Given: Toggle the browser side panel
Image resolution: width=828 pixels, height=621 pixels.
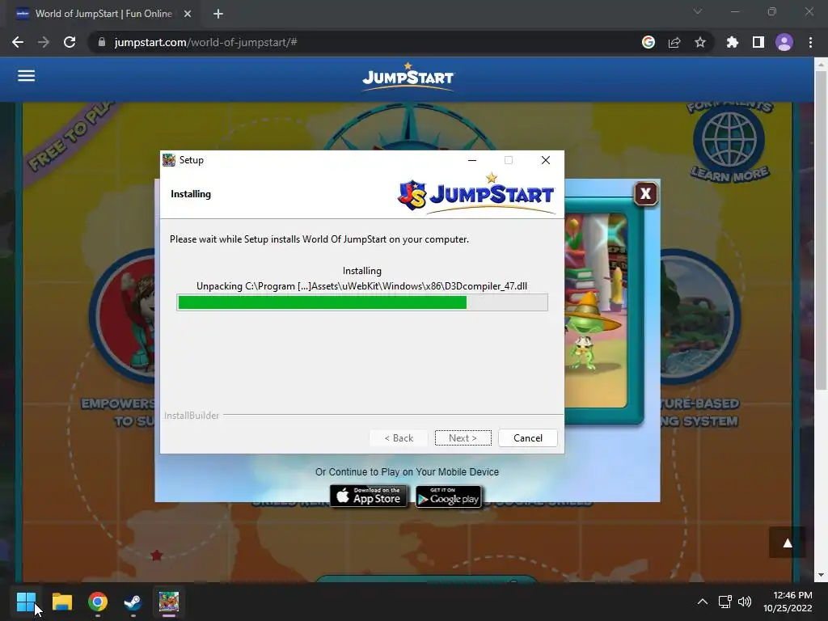Looking at the screenshot, I should [758, 42].
